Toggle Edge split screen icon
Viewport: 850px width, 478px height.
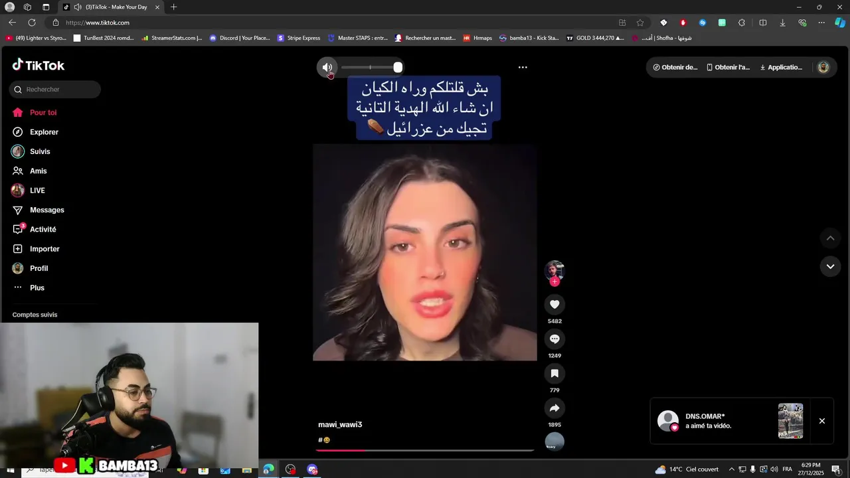(x=763, y=23)
